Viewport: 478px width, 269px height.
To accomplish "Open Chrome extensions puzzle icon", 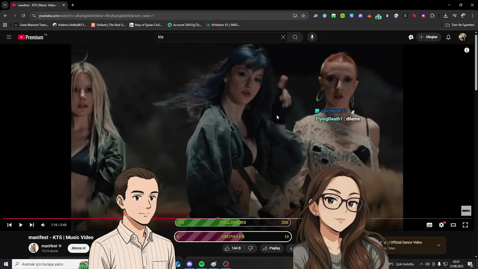I will click(x=432, y=16).
